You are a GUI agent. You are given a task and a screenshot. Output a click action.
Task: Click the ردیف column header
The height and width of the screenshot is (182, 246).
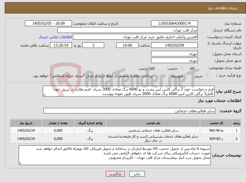(x=237, y=123)
